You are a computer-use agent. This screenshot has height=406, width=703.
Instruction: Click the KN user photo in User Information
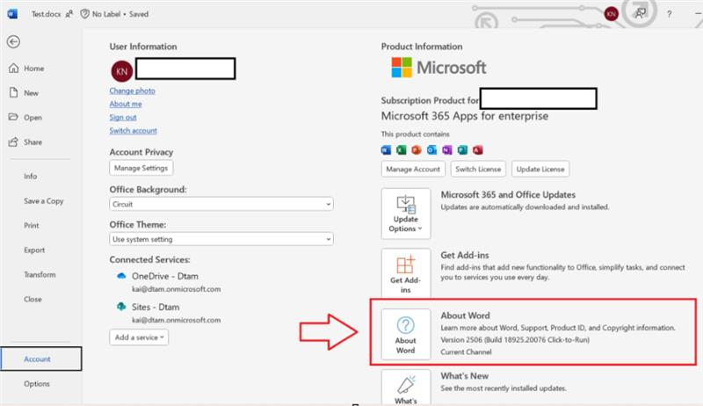pos(122,71)
